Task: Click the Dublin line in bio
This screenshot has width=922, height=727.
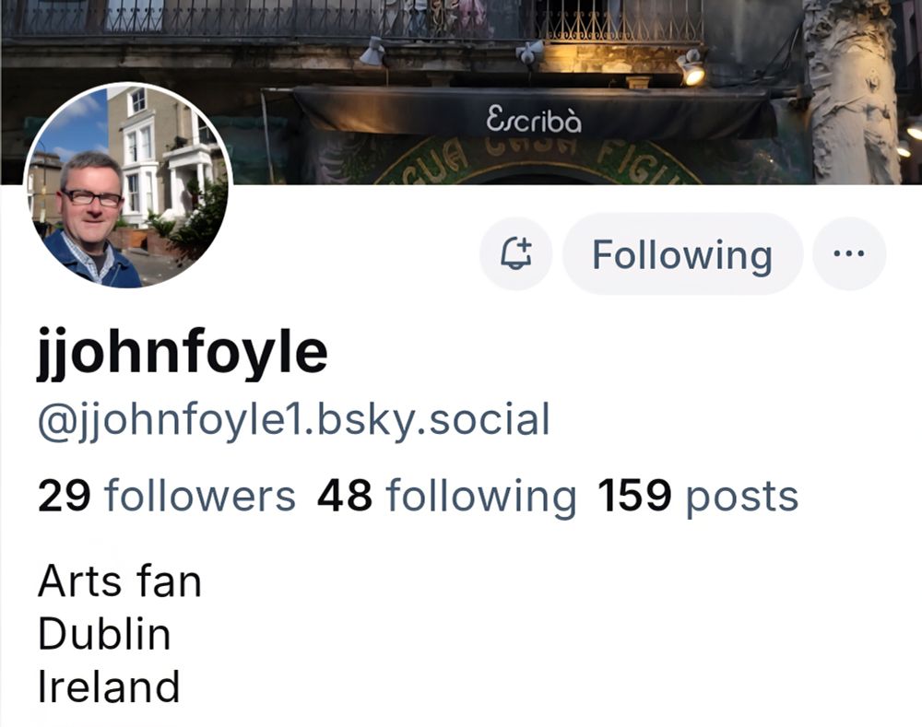Action: click(x=104, y=634)
